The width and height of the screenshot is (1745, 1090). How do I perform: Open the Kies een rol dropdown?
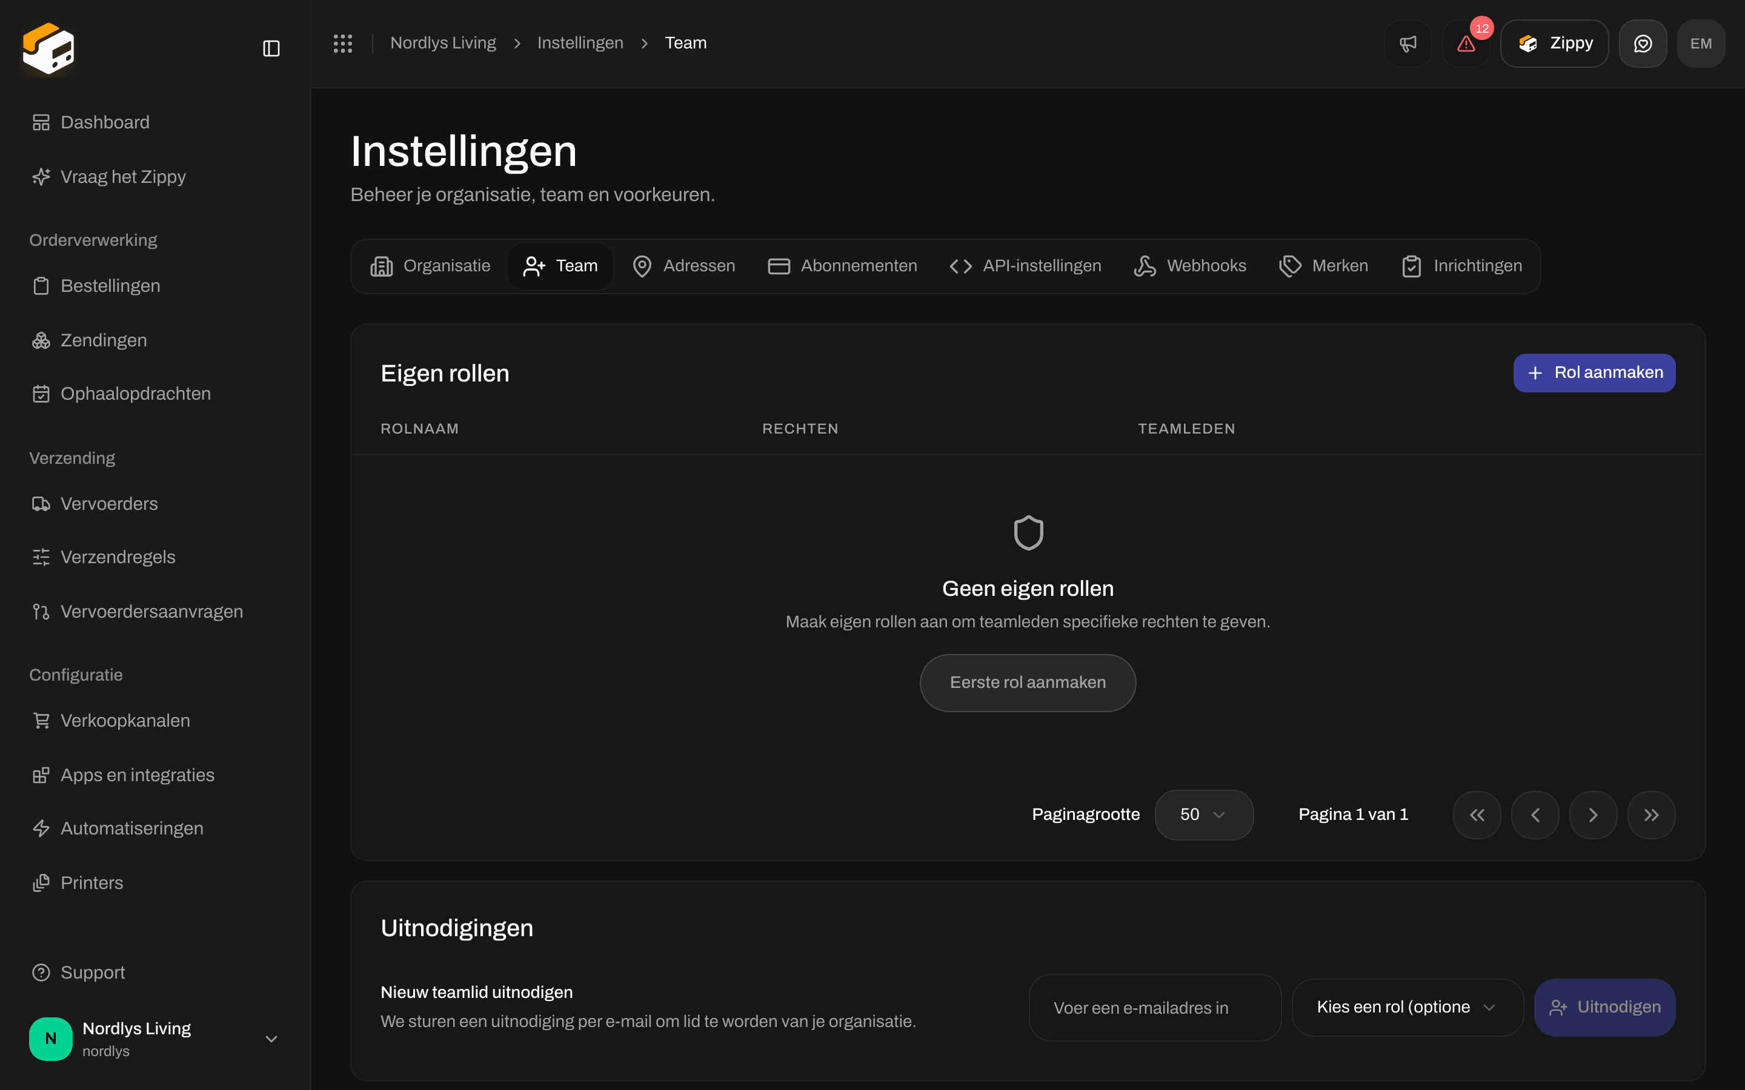point(1407,1007)
